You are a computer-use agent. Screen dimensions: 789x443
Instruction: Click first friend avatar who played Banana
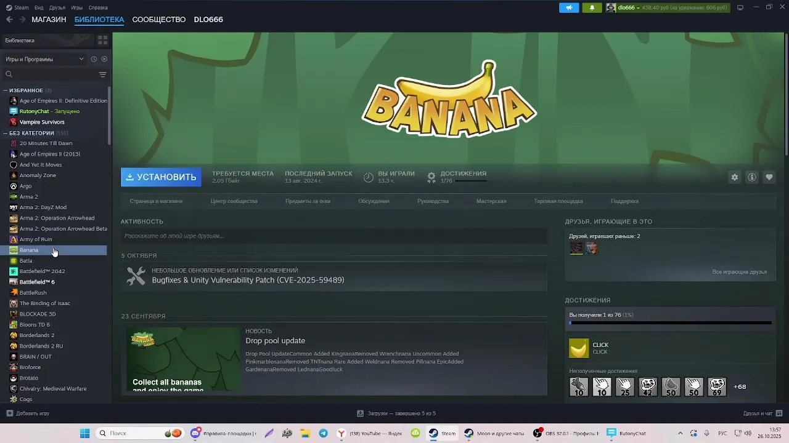(576, 248)
